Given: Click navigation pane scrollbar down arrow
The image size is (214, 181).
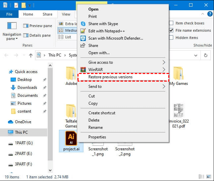Looking at the screenshot, I should [50, 170].
